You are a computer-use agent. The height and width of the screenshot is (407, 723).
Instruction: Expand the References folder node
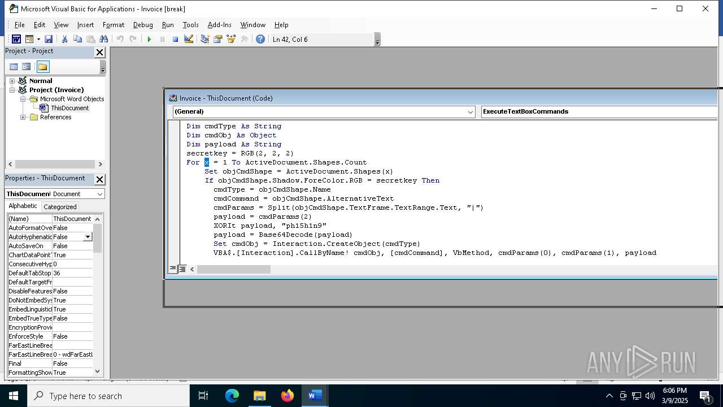tap(23, 117)
